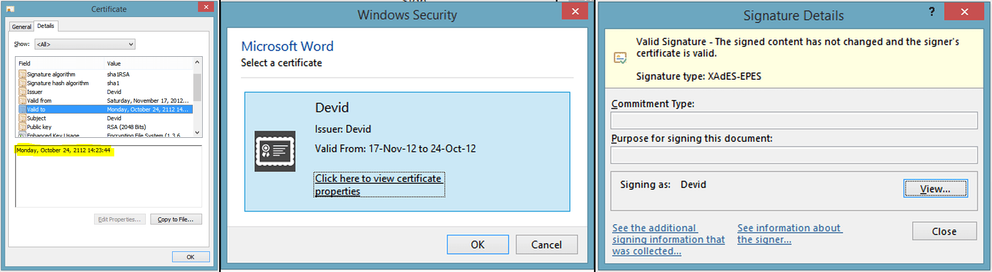Click the Signature hash algorithm row icon
The height and width of the screenshot is (272, 992).
click(22, 83)
